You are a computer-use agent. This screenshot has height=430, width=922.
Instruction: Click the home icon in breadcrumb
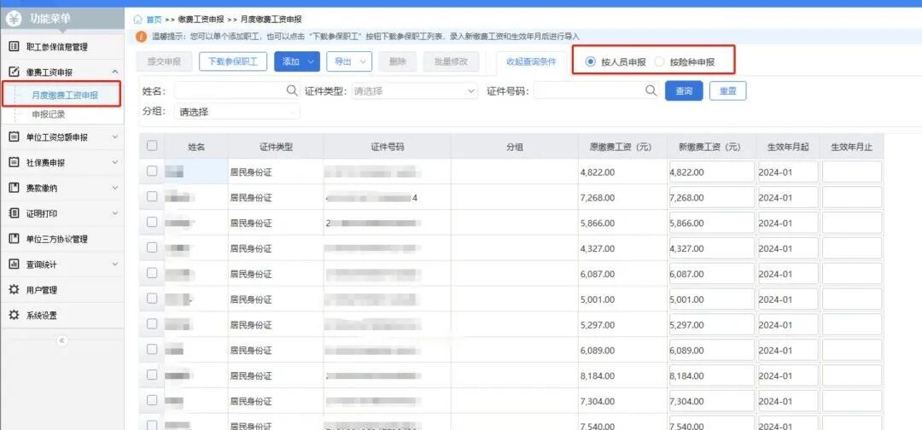138,20
